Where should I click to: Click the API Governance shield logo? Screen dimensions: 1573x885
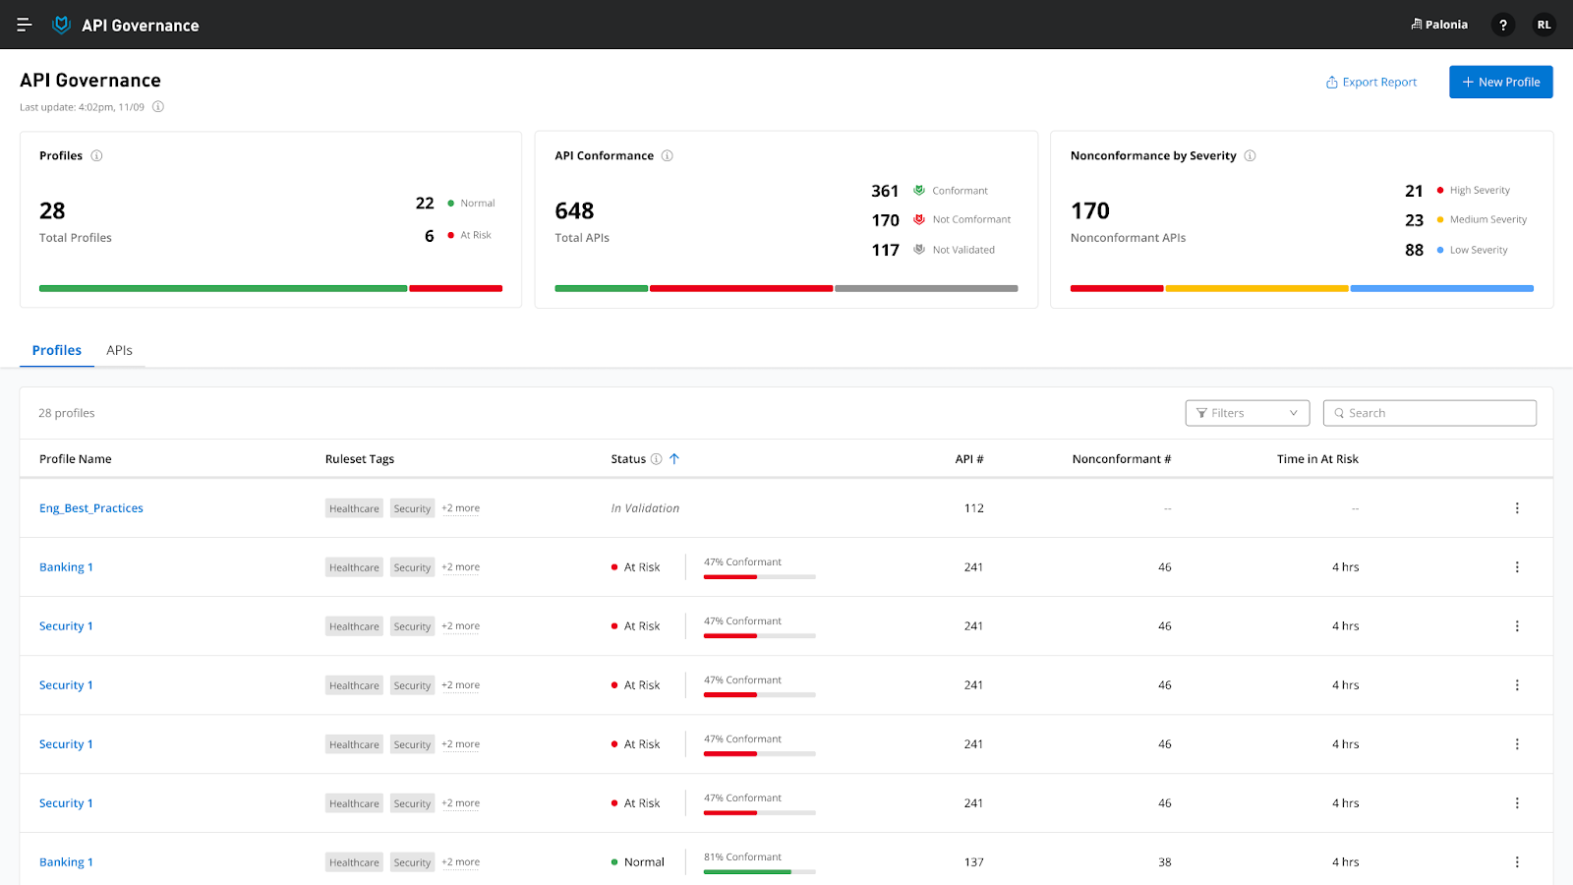(x=61, y=25)
